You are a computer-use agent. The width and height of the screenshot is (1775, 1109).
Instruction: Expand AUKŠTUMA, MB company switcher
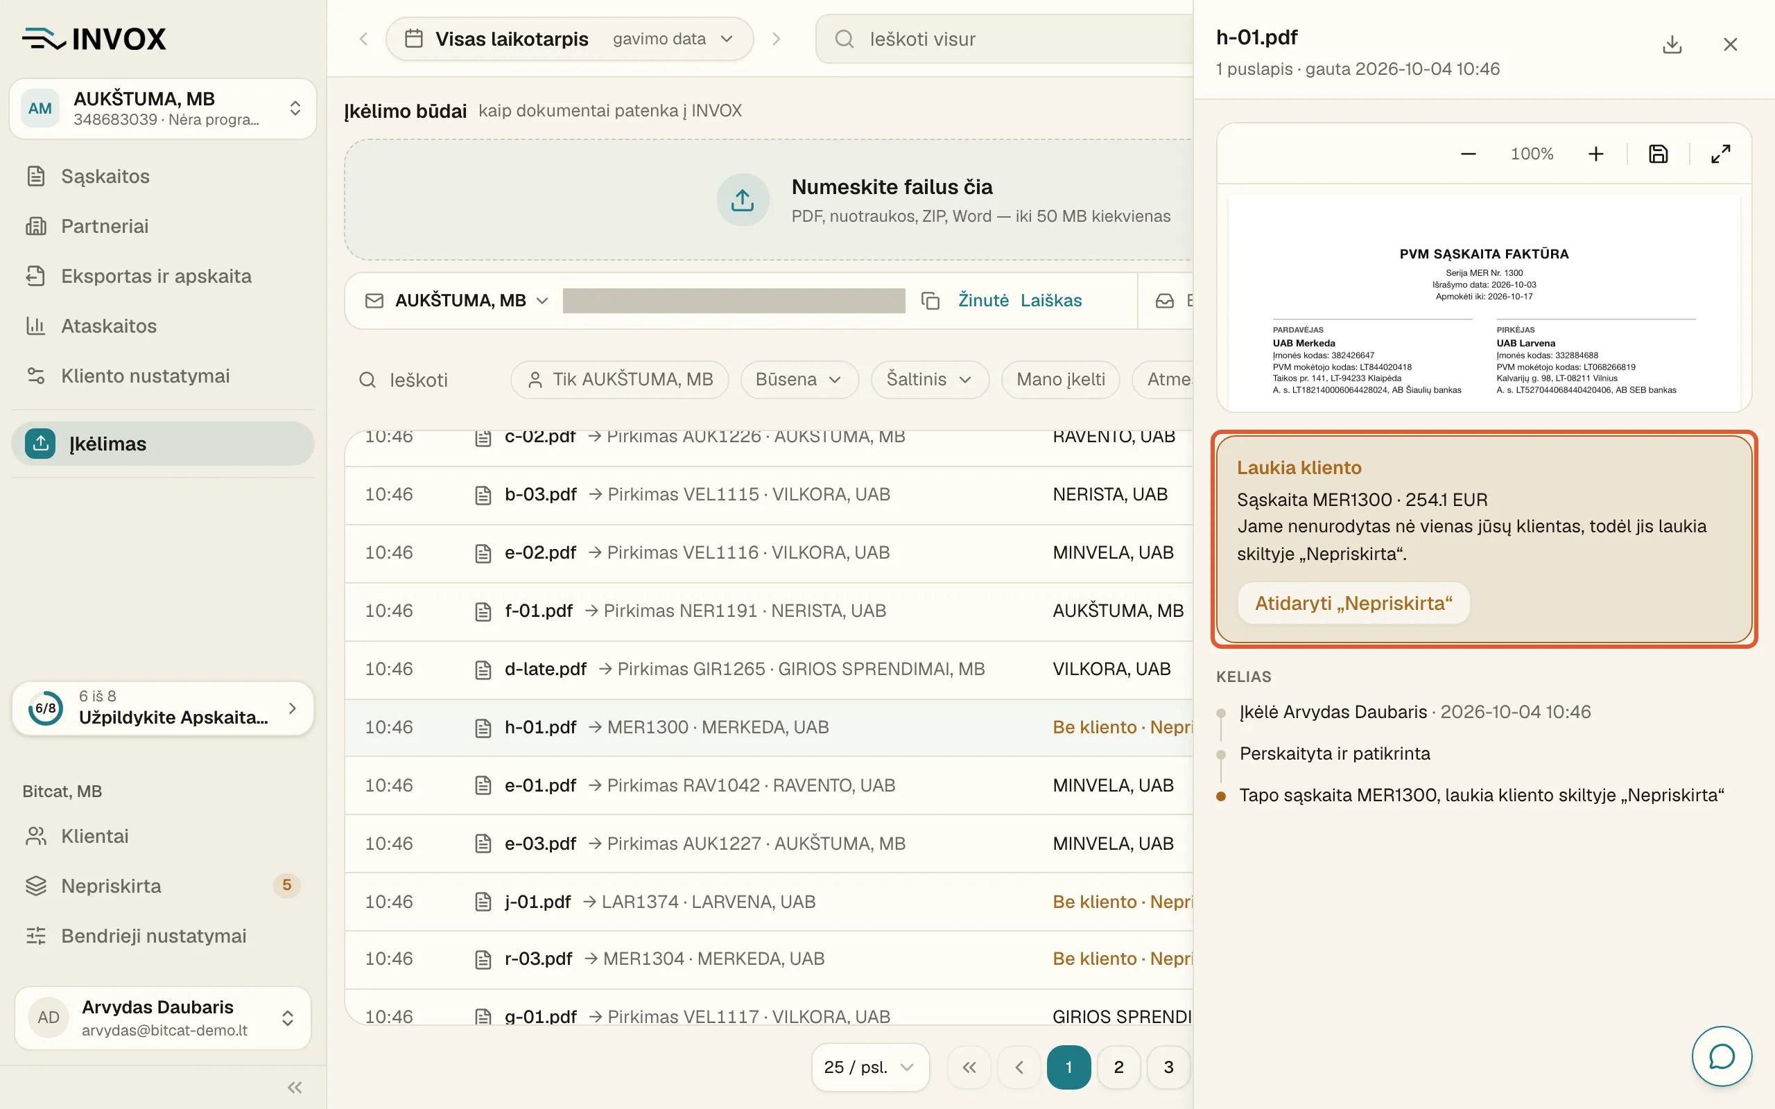point(163,109)
